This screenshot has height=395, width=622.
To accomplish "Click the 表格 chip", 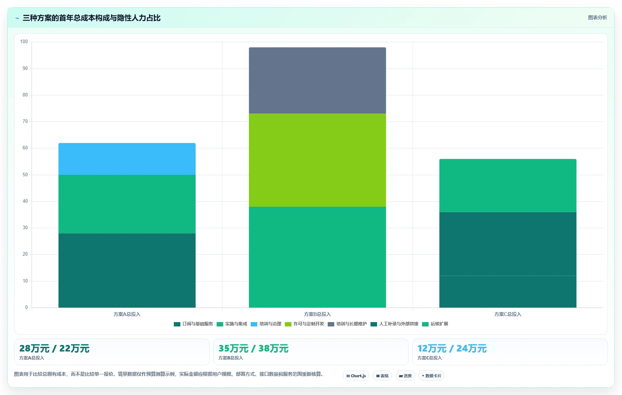I will (x=382, y=376).
